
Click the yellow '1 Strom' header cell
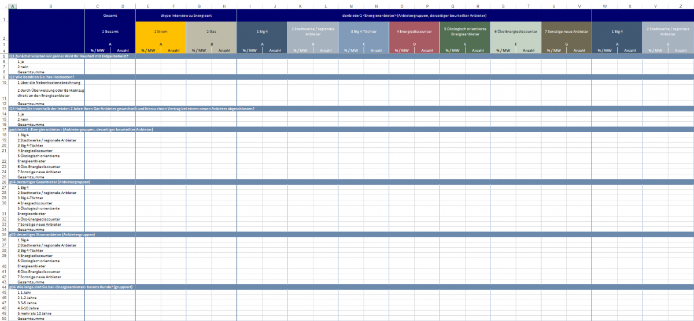(161, 31)
